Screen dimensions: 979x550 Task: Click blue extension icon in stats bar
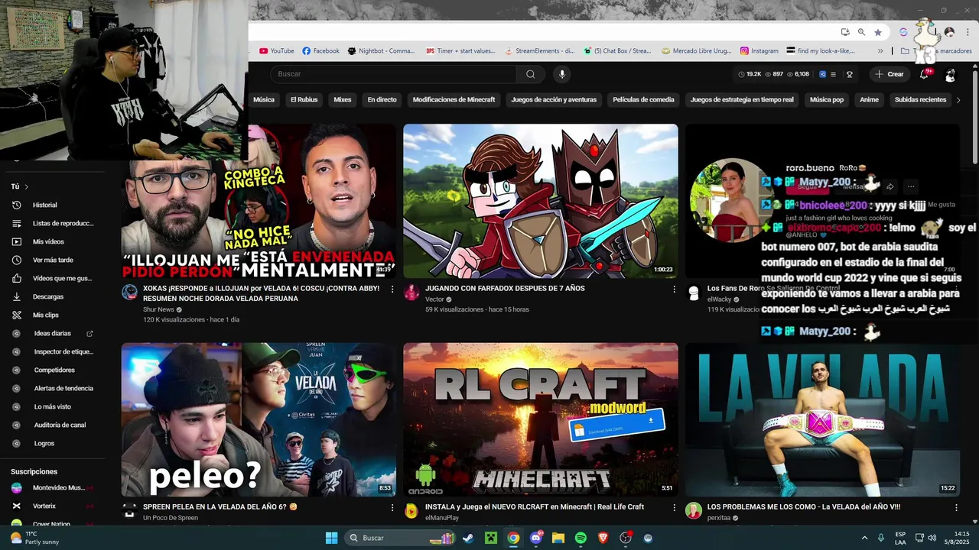click(822, 74)
